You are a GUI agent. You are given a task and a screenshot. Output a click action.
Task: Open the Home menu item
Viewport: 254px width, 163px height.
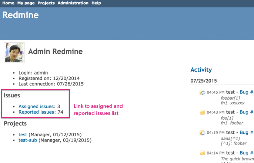coord(8,3)
